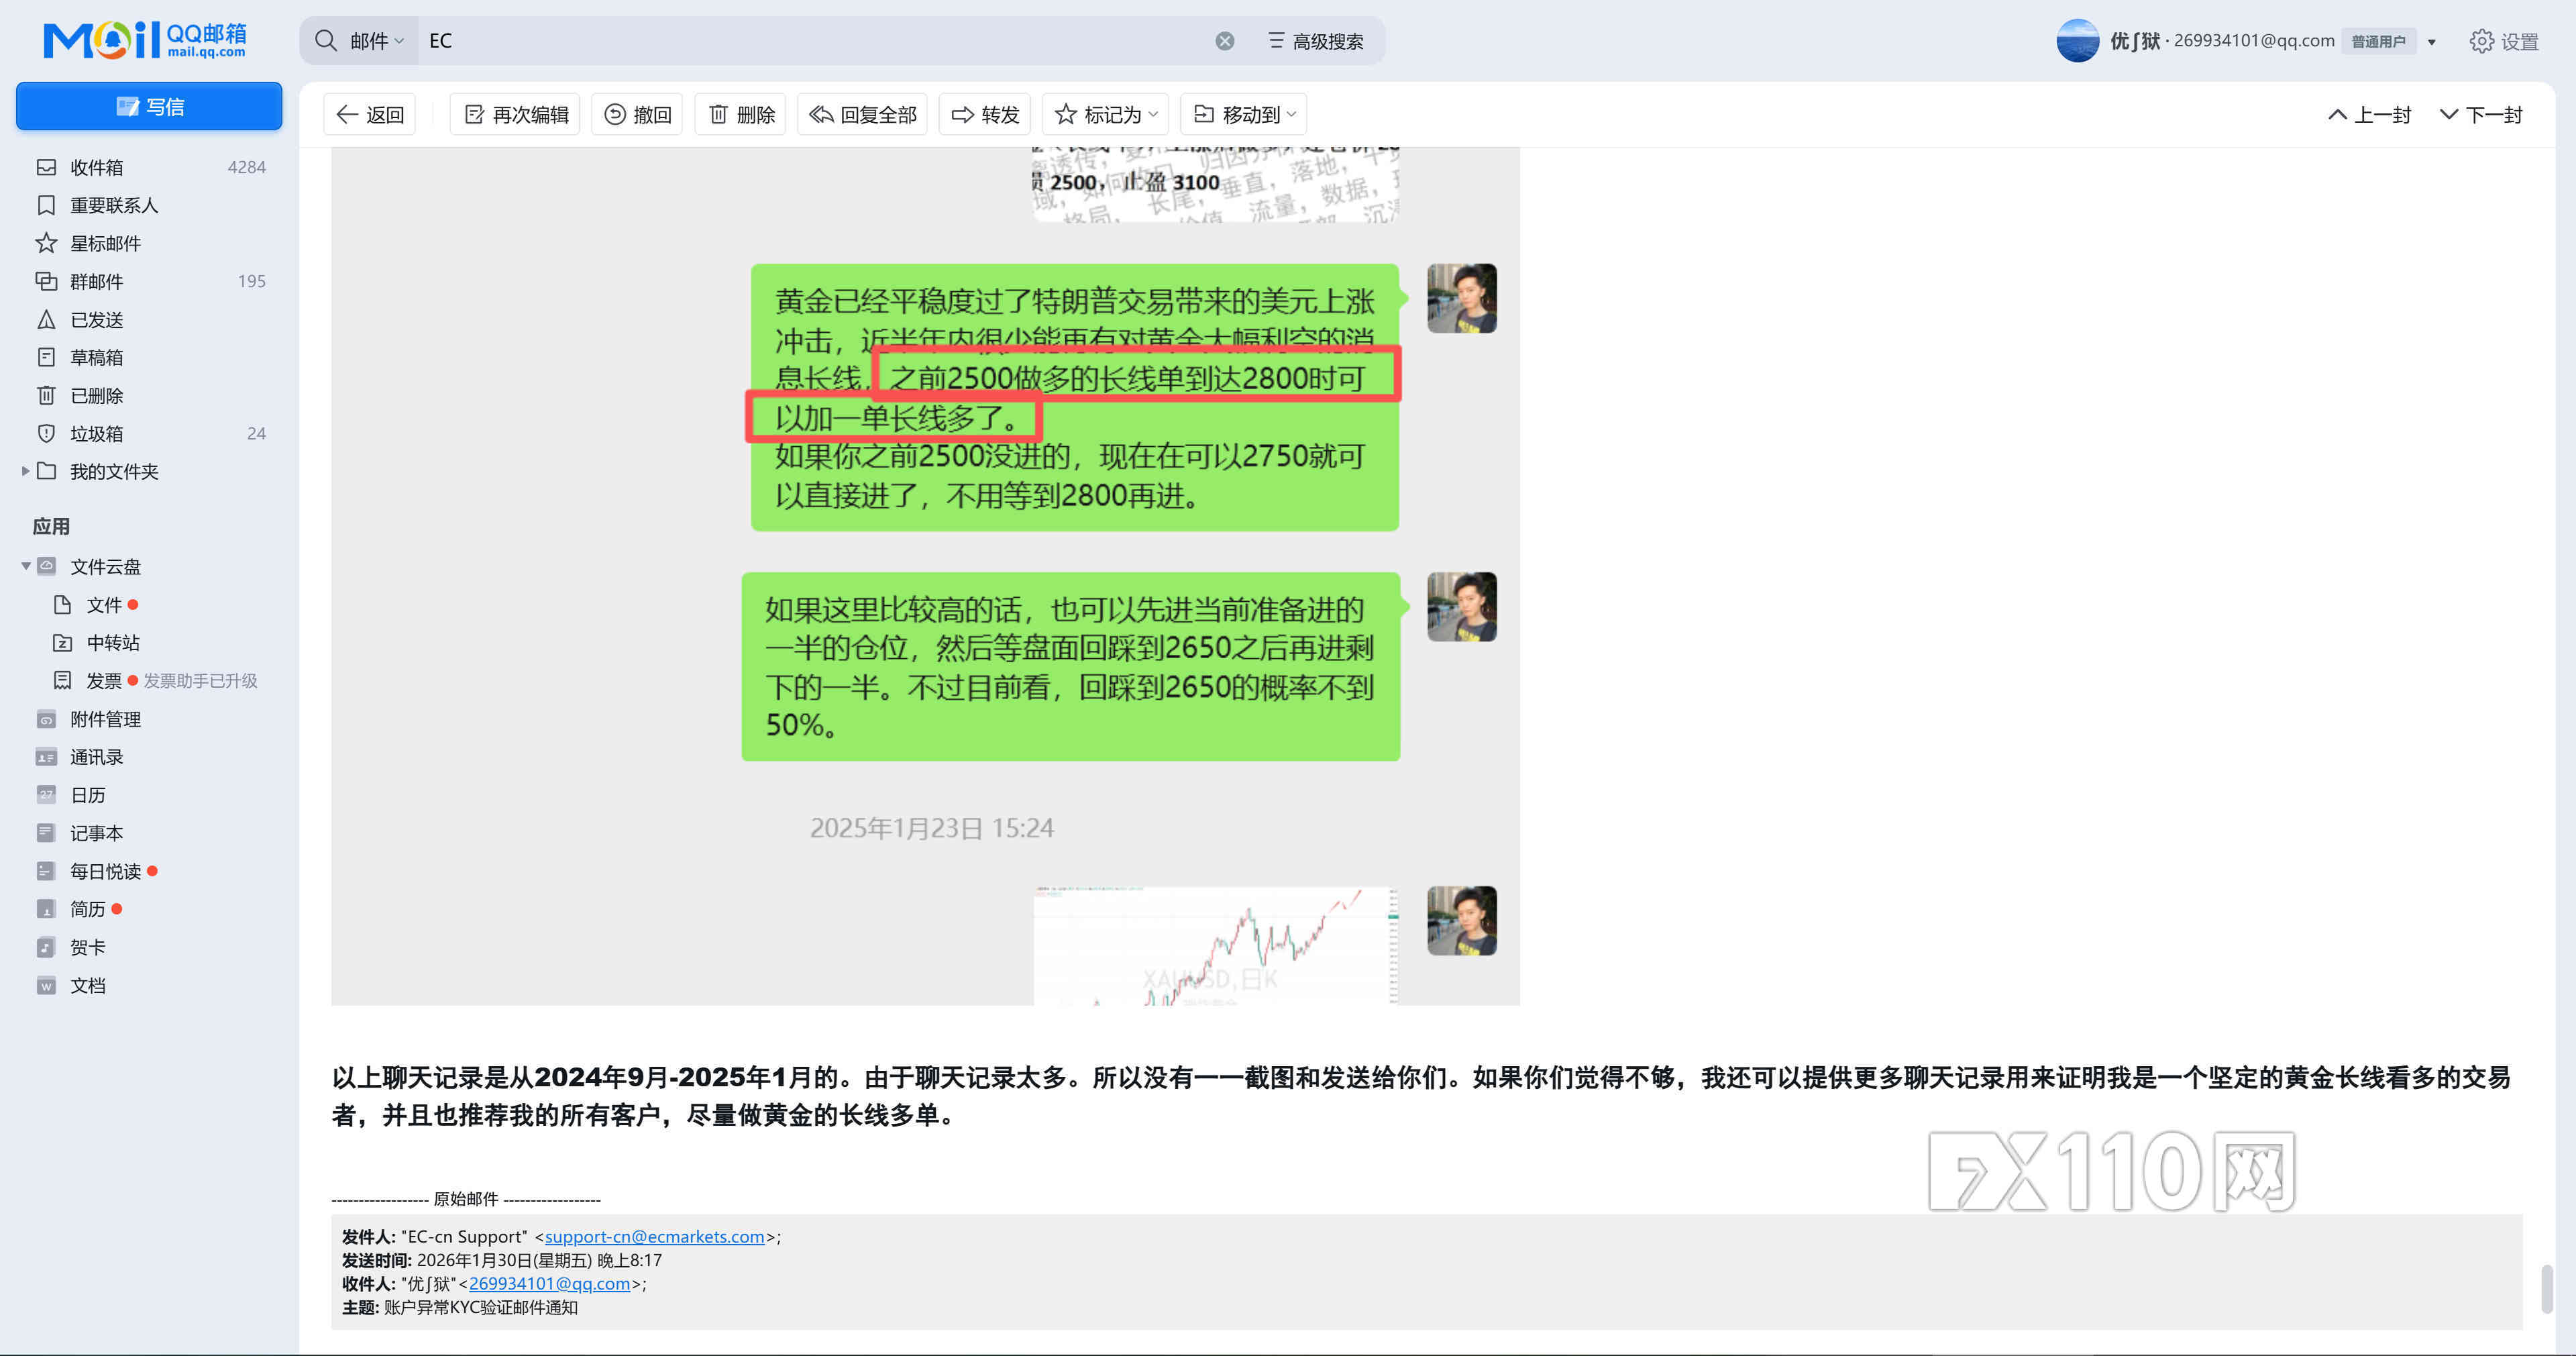Click the drafts icon

(46, 357)
